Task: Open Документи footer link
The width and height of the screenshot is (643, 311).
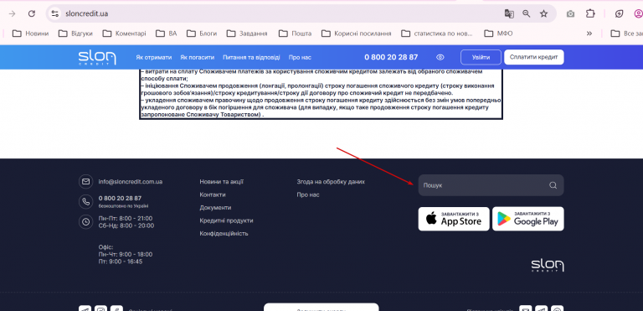Action: 215,207
